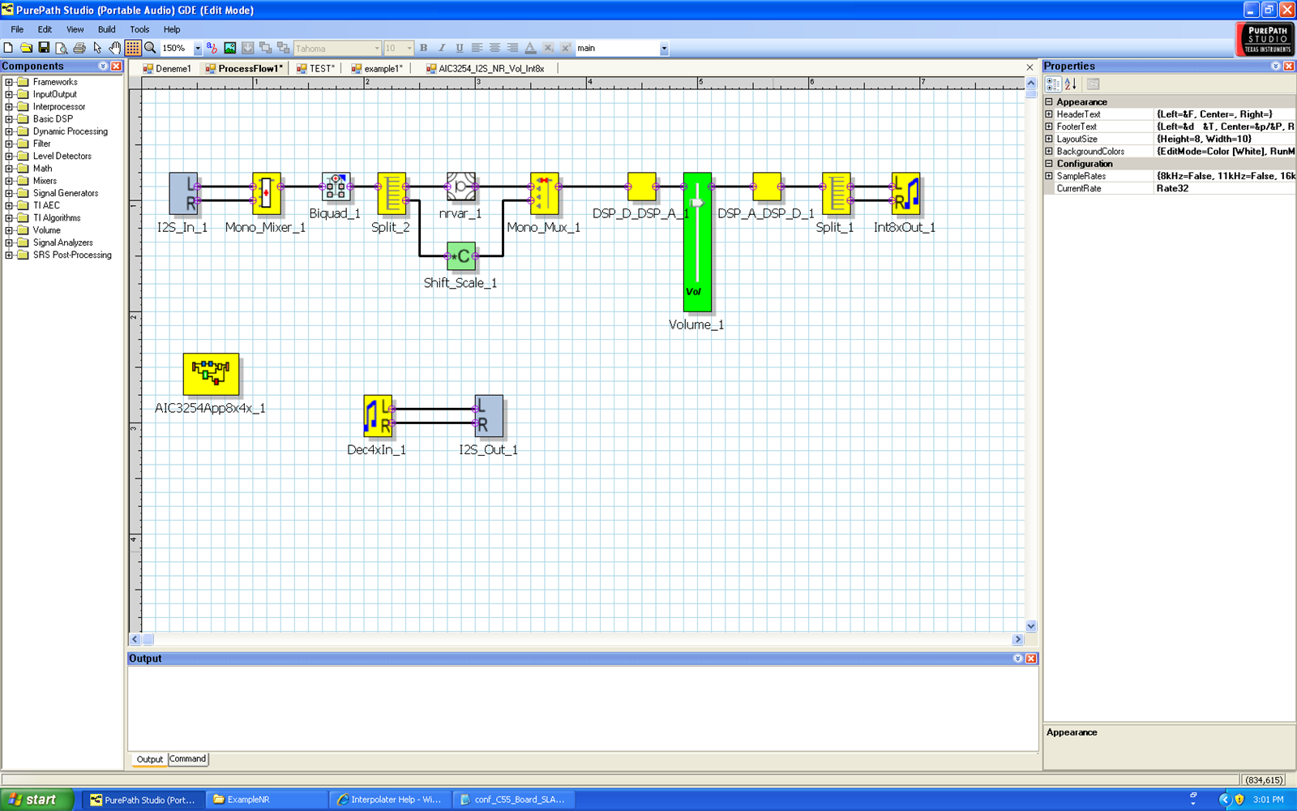Viewport: 1297px width, 811px height.
Task: Select the Shift_Scale_1 block
Action: (x=461, y=256)
